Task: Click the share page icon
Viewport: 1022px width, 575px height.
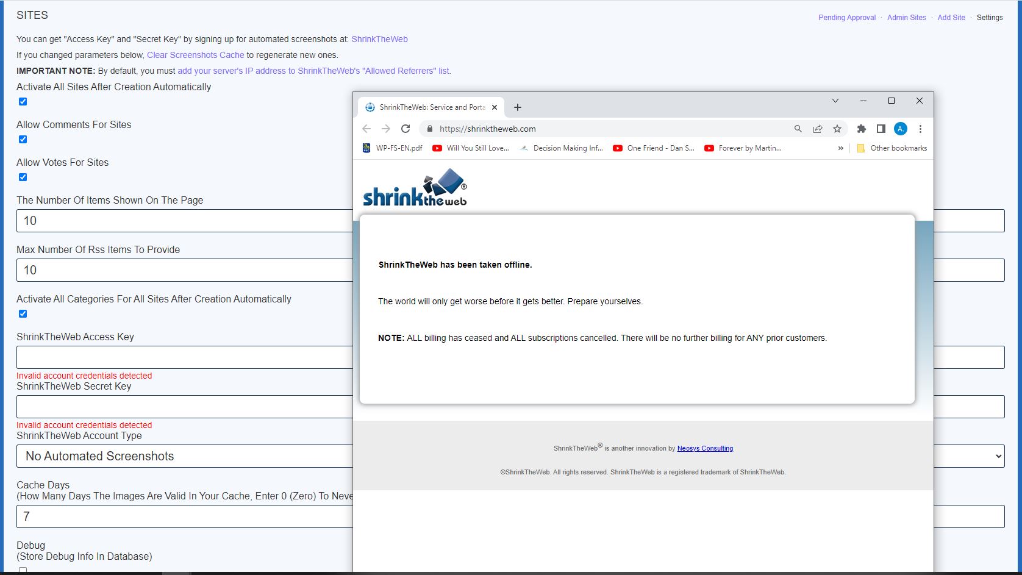Action: [818, 129]
